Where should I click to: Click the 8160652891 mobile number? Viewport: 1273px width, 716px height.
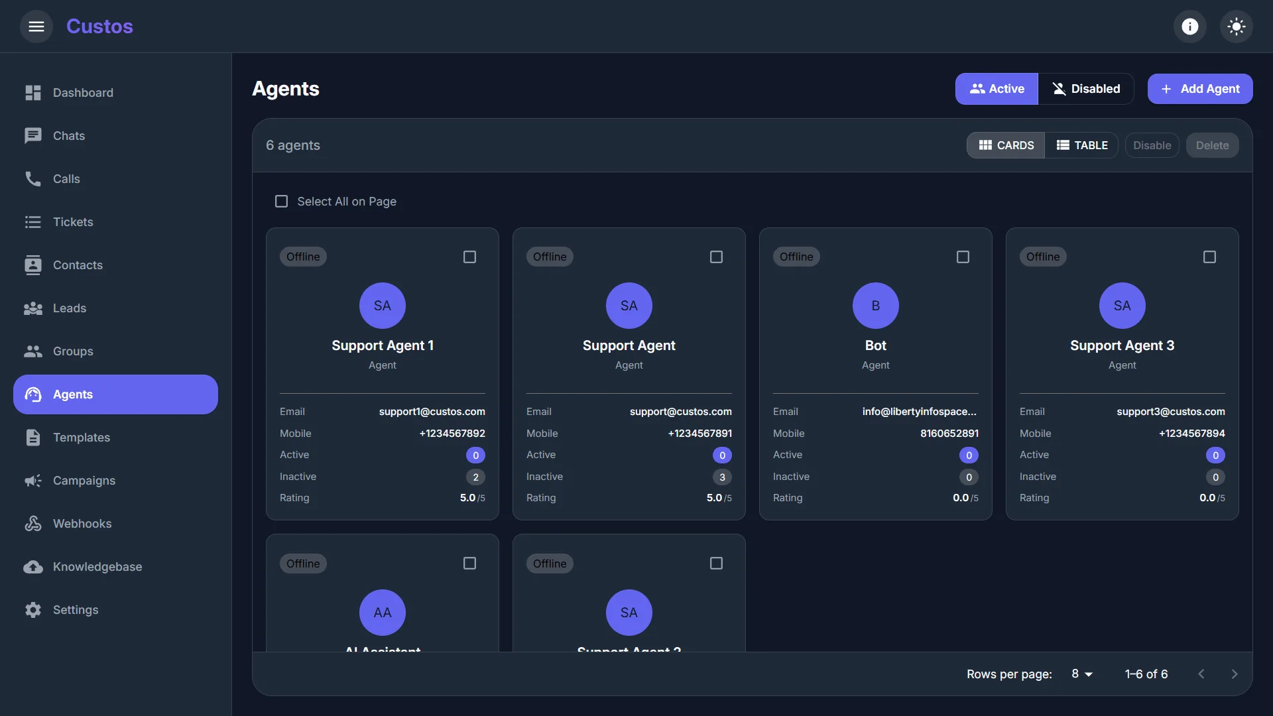(x=949, y=434)
